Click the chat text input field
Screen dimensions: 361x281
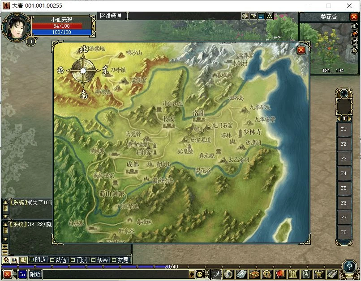115,275
